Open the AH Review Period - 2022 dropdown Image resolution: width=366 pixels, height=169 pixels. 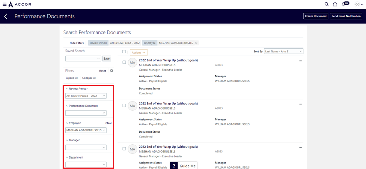pyautogui.click(x=86, y=96)
